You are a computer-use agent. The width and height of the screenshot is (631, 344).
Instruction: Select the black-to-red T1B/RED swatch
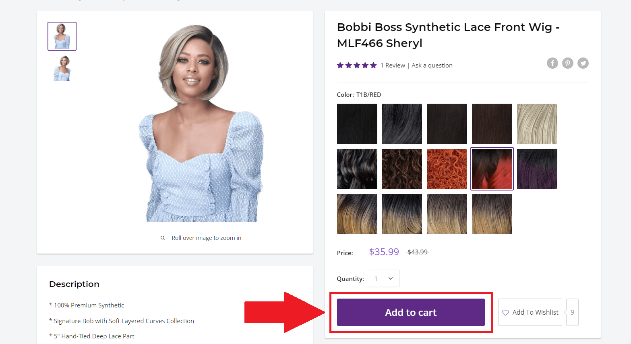pyautogui.click(x=492, y=169)
